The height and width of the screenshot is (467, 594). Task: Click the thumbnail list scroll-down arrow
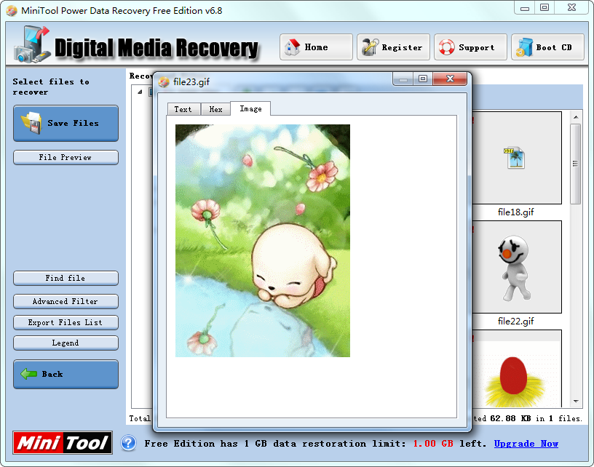point(576,401)
